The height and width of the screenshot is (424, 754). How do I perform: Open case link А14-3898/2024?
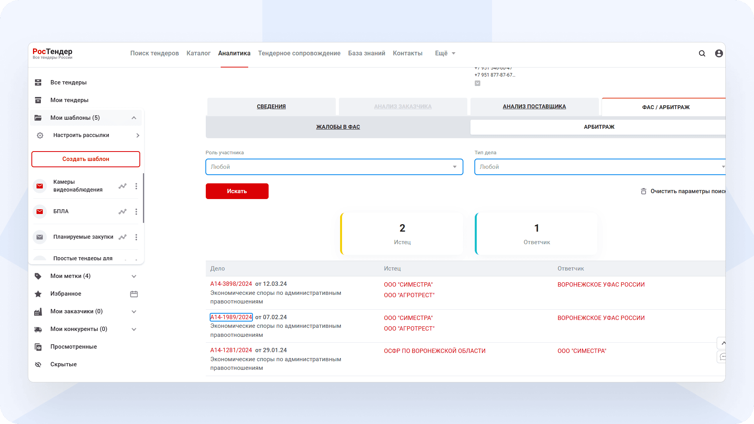(x=231, y=284)
